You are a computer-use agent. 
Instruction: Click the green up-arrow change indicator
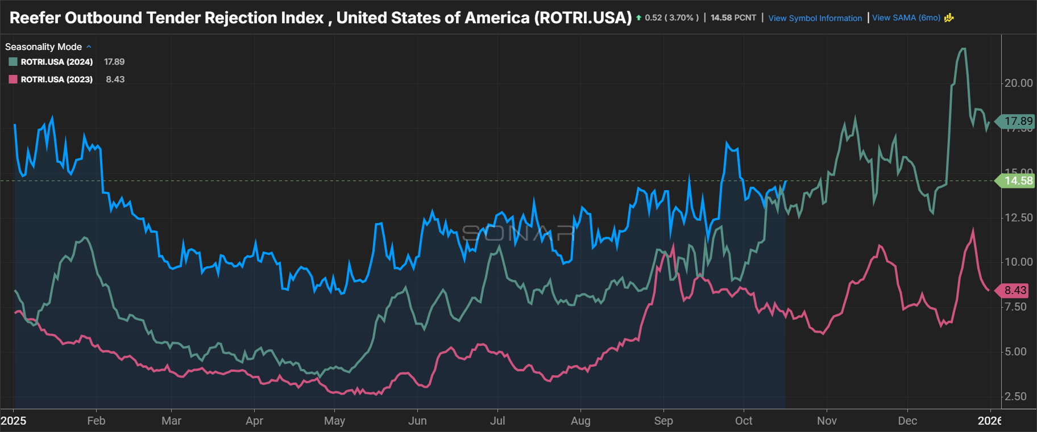638,18
